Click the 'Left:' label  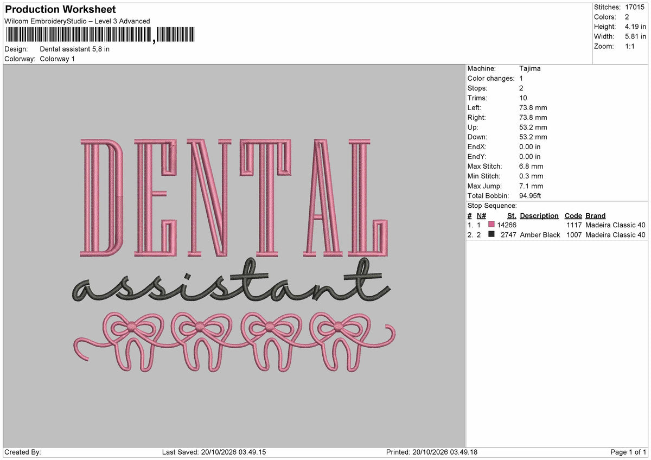(475, 107)
